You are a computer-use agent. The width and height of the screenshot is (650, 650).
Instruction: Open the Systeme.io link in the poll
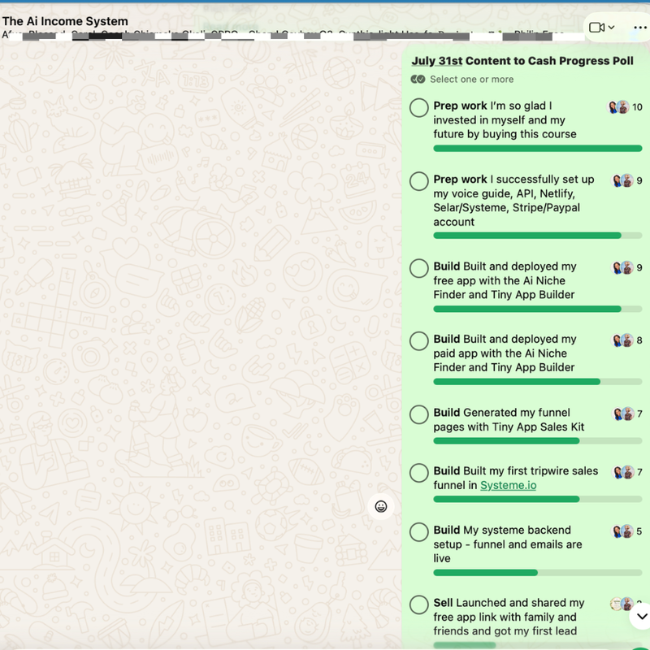pyautogui.click(x=509, y=485)
